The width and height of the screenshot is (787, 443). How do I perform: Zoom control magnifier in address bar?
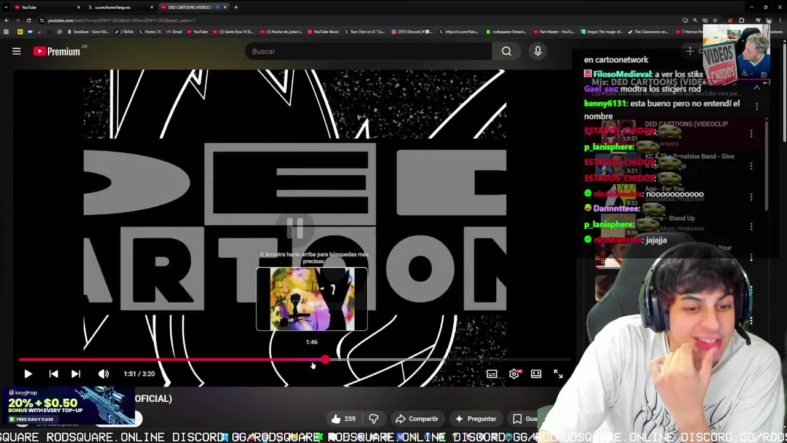(695, 20)
